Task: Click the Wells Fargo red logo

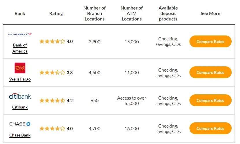Action: 20,68
